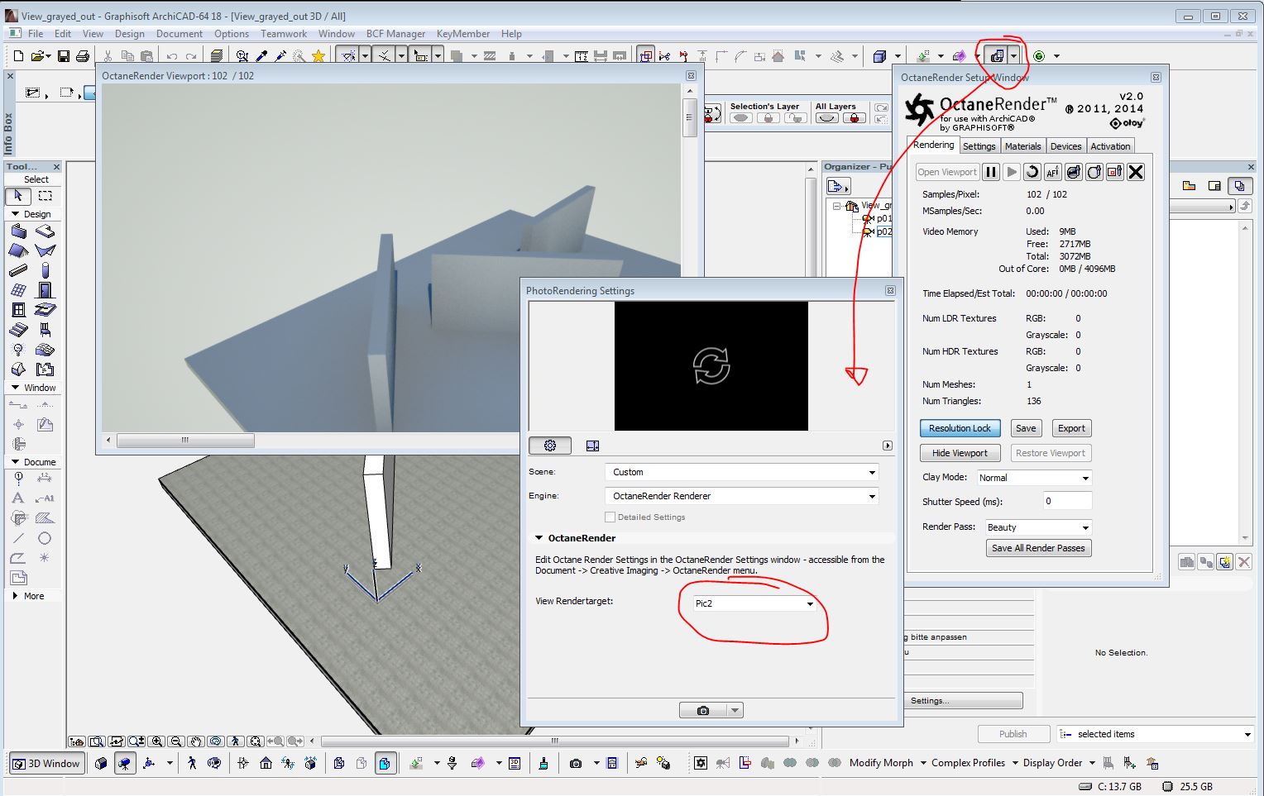The image size is (1264, 796).
Task: Click the yellow star Favorites icon
Action: (318, 56)
